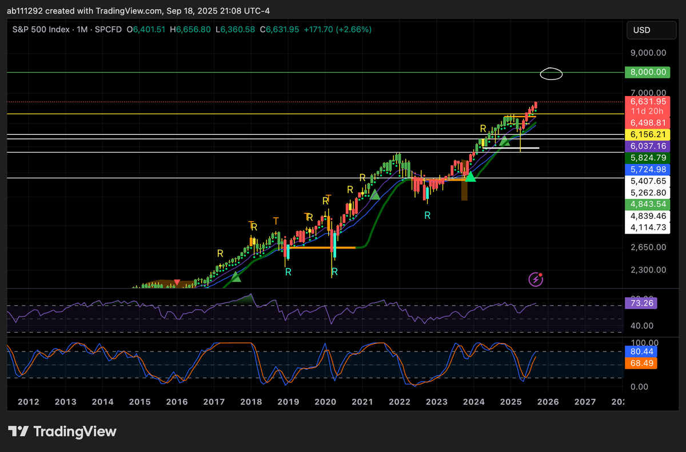Select the green triangle buy marker near 2023
This screenshot has width=686, height=452.
(469, 178)
